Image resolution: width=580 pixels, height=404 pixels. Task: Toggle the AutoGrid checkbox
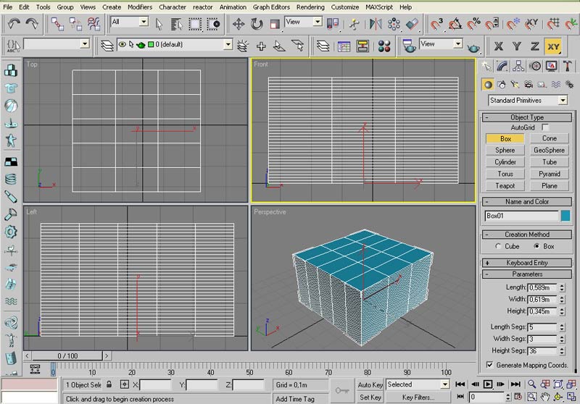tap(545, 127)
